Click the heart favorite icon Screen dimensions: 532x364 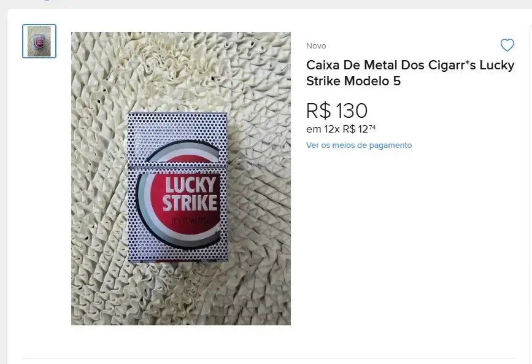click(507, 45)
